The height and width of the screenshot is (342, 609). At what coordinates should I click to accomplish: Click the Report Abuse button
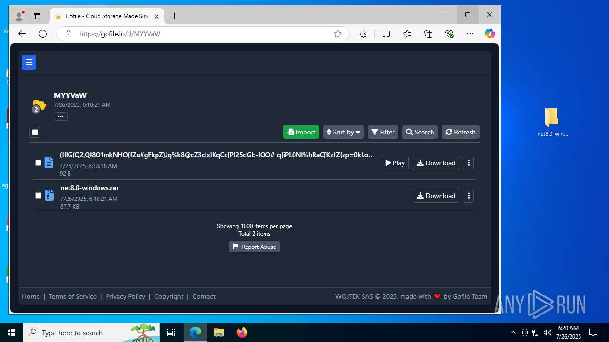click(x=255, y=247)
